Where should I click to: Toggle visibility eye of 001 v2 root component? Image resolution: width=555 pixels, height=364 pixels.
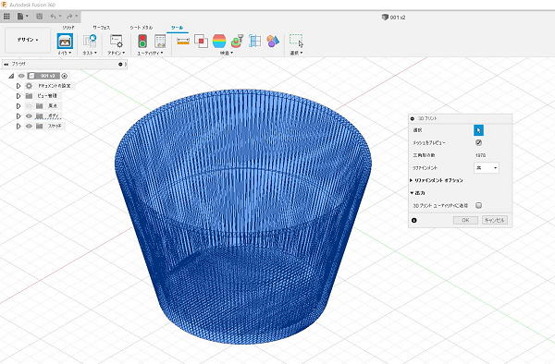tap(21, 76)
